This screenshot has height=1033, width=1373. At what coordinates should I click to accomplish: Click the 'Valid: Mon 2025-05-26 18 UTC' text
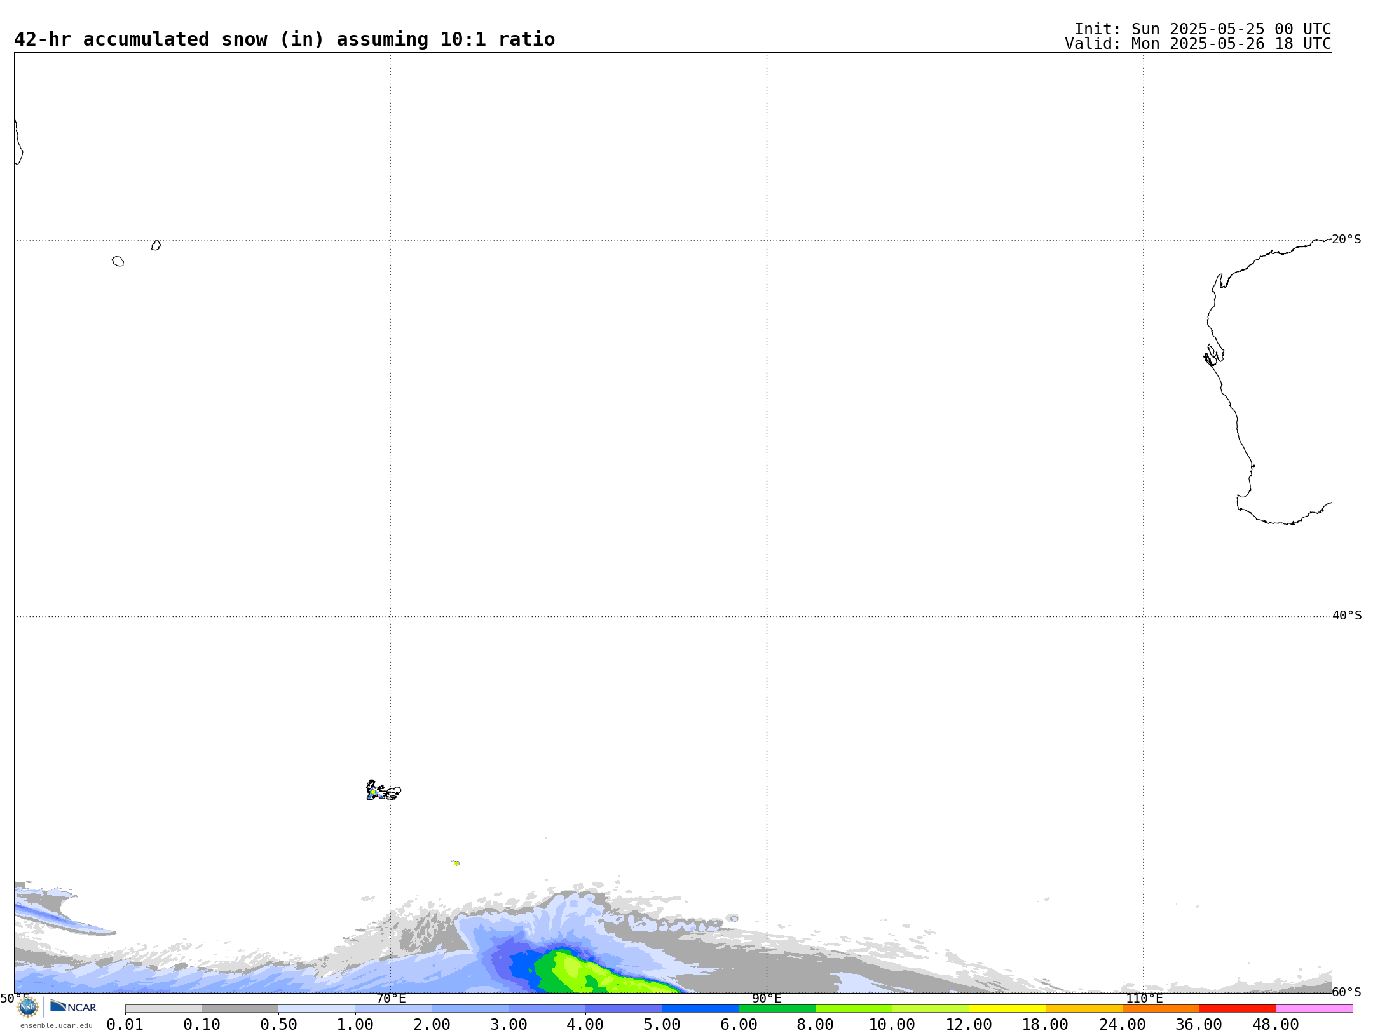coord(1198,44)
